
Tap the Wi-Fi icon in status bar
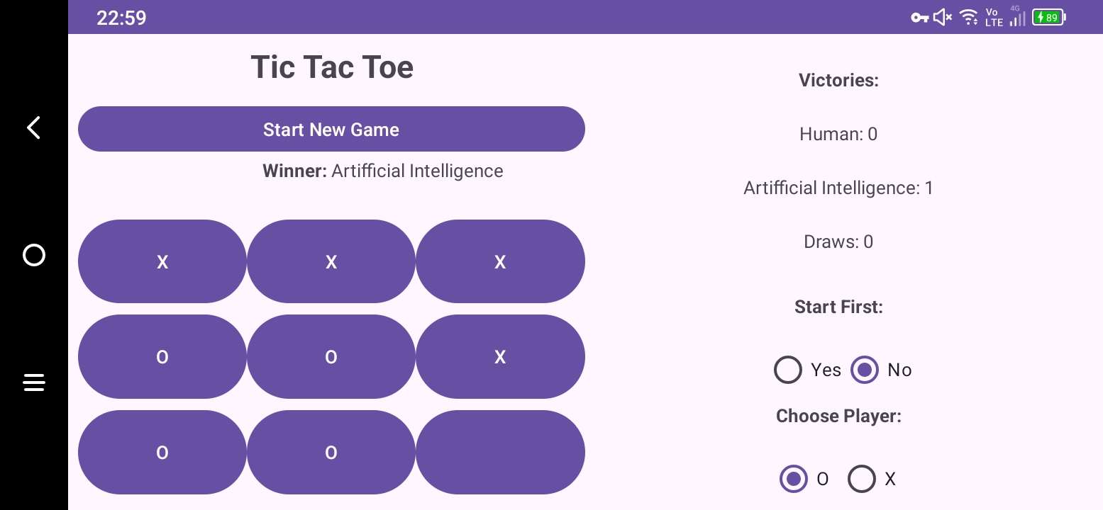[968, 18]
